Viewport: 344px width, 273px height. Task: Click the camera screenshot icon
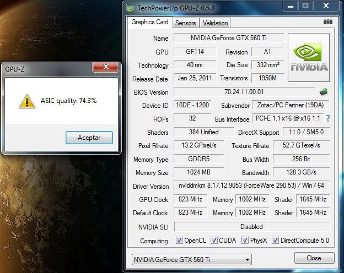328,22
